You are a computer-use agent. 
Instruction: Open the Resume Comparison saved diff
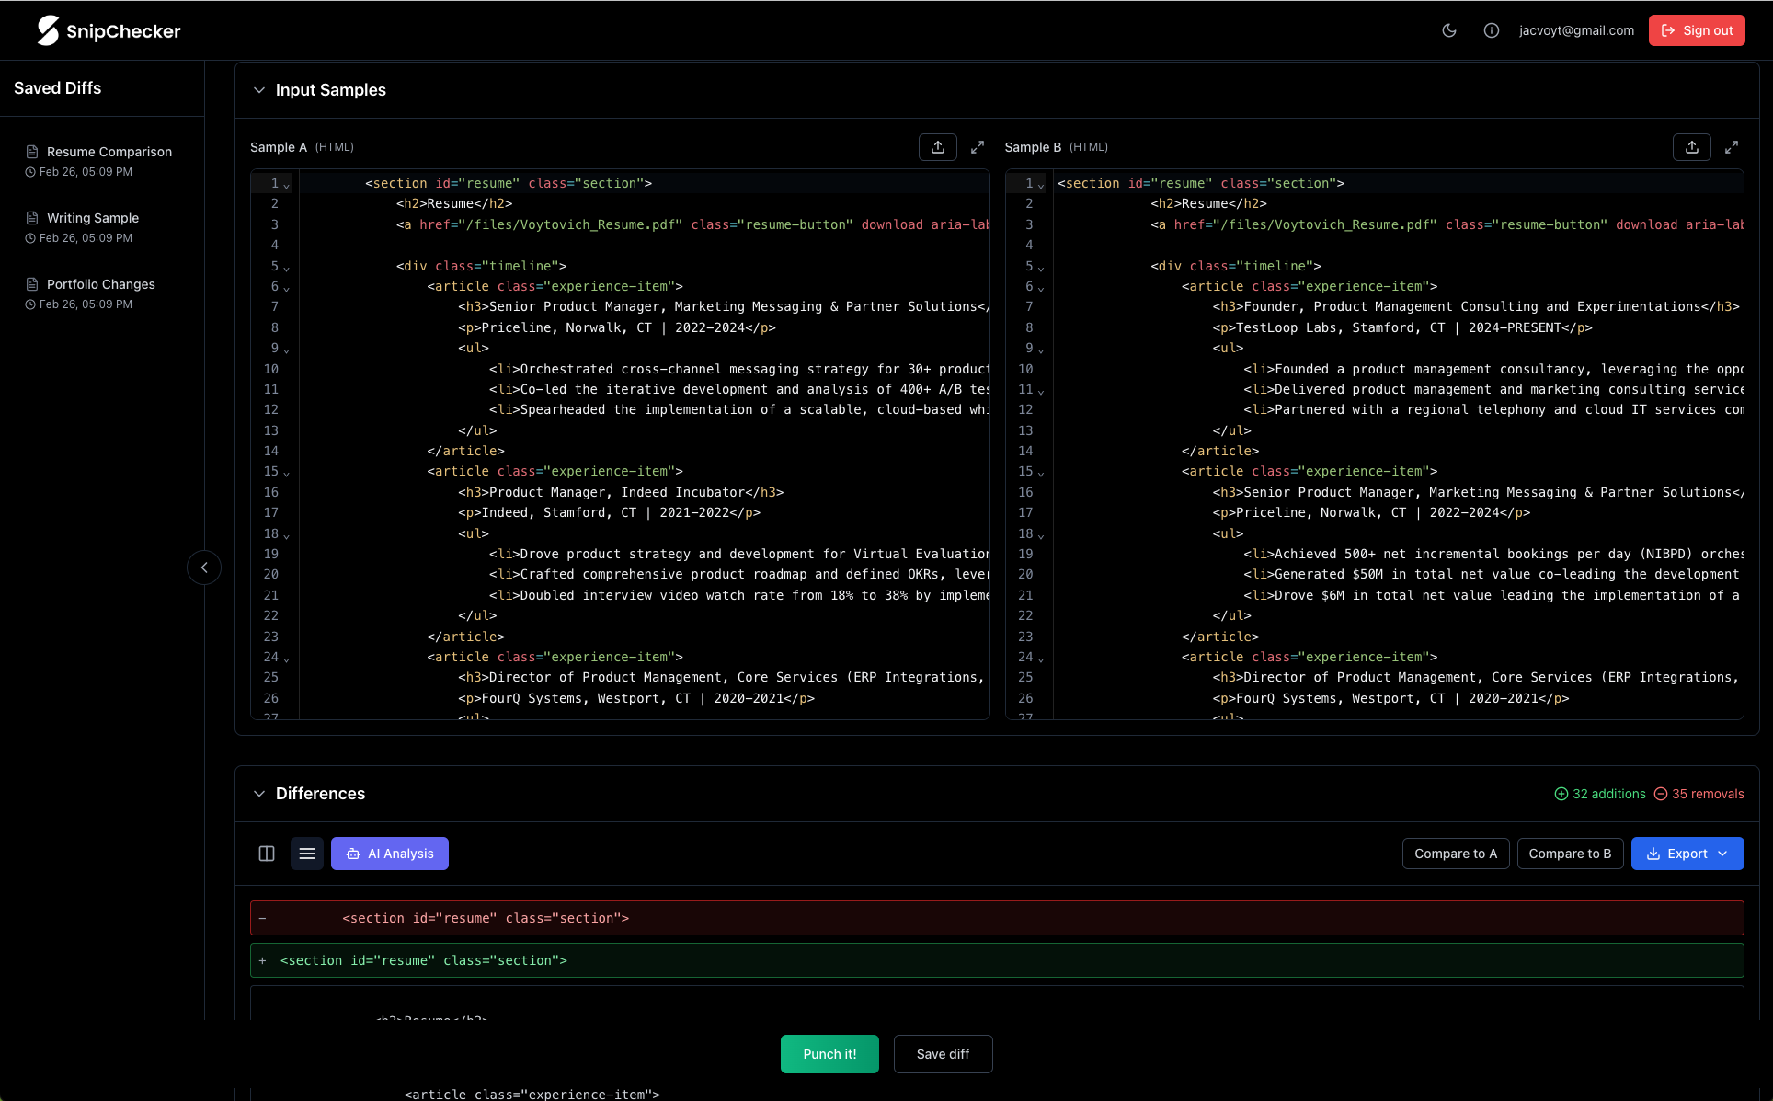coord(109,152)
